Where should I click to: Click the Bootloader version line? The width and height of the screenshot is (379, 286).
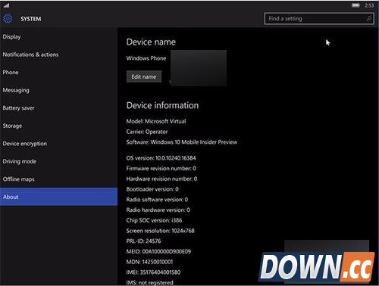152,189
